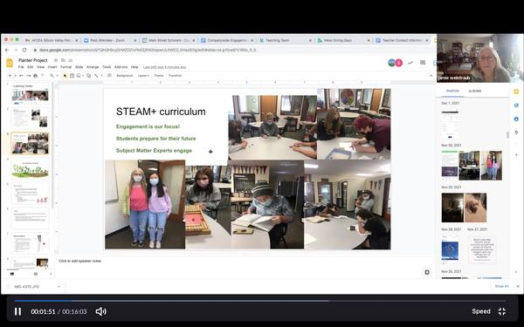Switch to the Zoom browser tab
Image resolution: width=524 pixels, height=327 pixels.
[x=110, y=40]
